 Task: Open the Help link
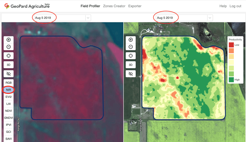223,6
